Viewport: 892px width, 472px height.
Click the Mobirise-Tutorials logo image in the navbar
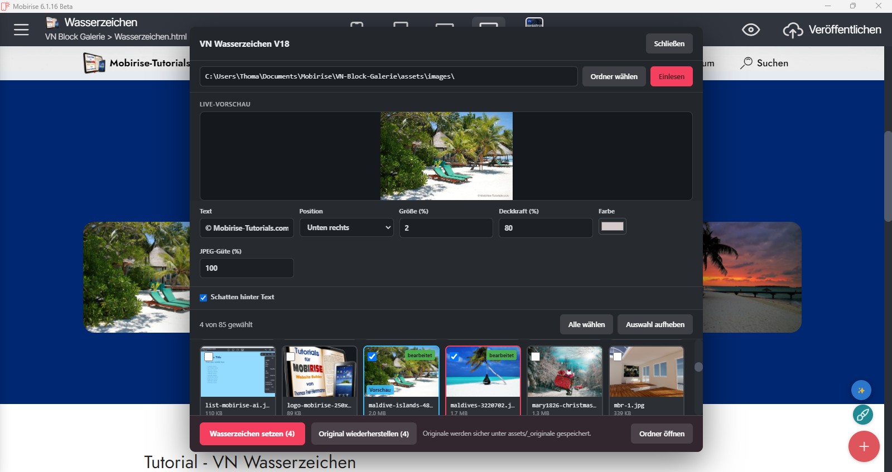(94, 63)
